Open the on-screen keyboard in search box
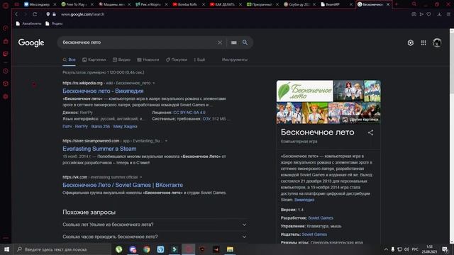 point(233,42)
